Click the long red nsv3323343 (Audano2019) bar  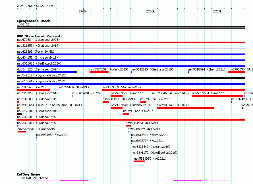coord(131,120)
